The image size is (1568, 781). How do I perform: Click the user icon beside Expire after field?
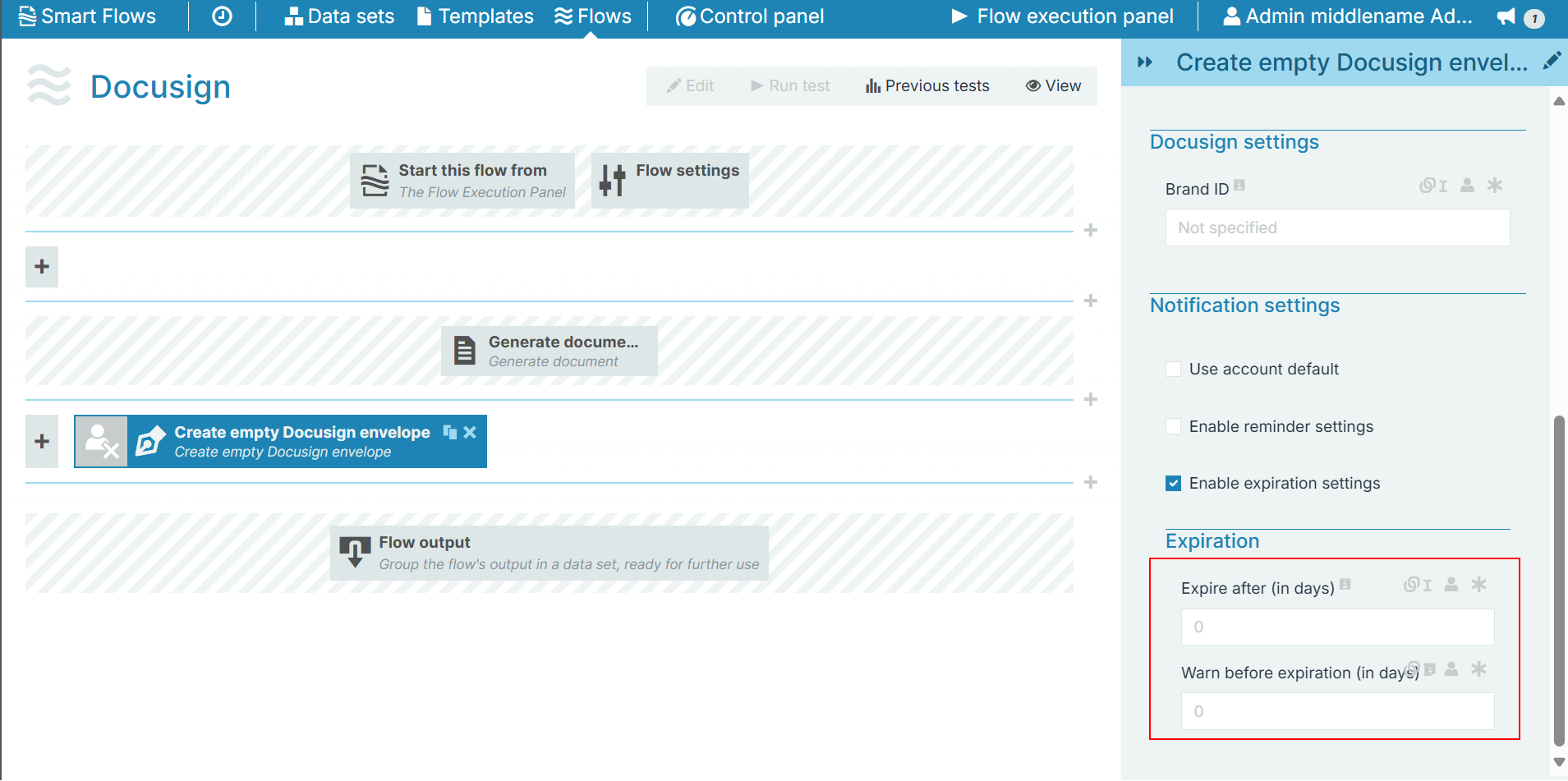coord(1451,585)
